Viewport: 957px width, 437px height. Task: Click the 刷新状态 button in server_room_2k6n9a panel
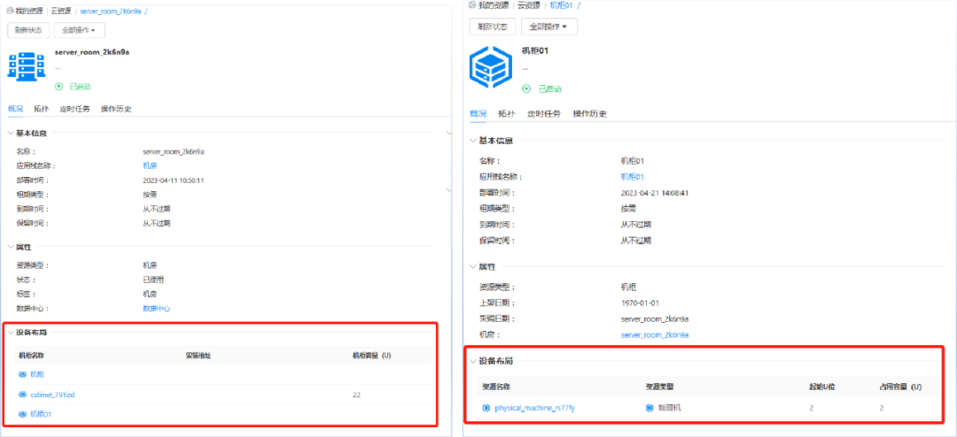coord(28,30)
